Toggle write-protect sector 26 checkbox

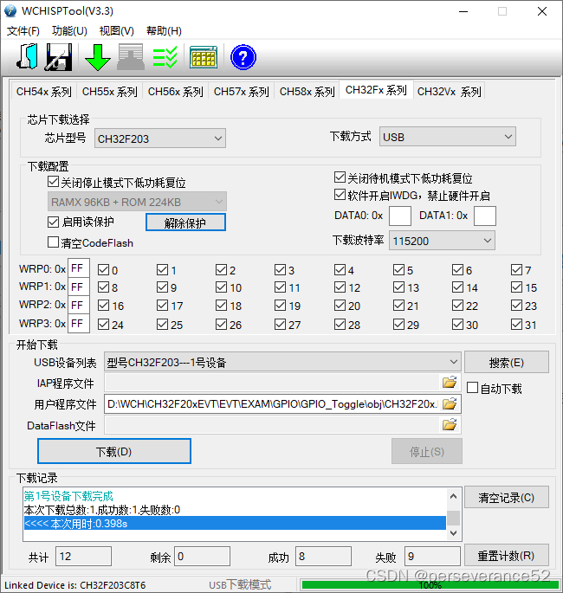(222, 325)
